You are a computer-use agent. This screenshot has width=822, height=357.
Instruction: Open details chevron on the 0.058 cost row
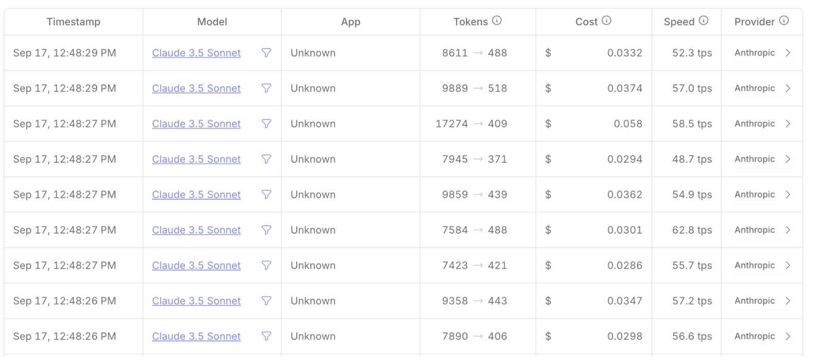tap(788, 124)
